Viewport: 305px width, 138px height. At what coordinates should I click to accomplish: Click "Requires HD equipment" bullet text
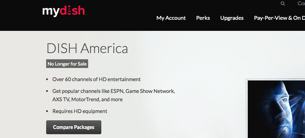[x=80, y=111]
